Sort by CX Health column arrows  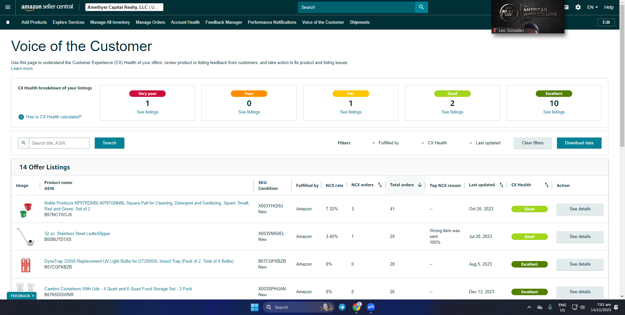coord(547,185)
